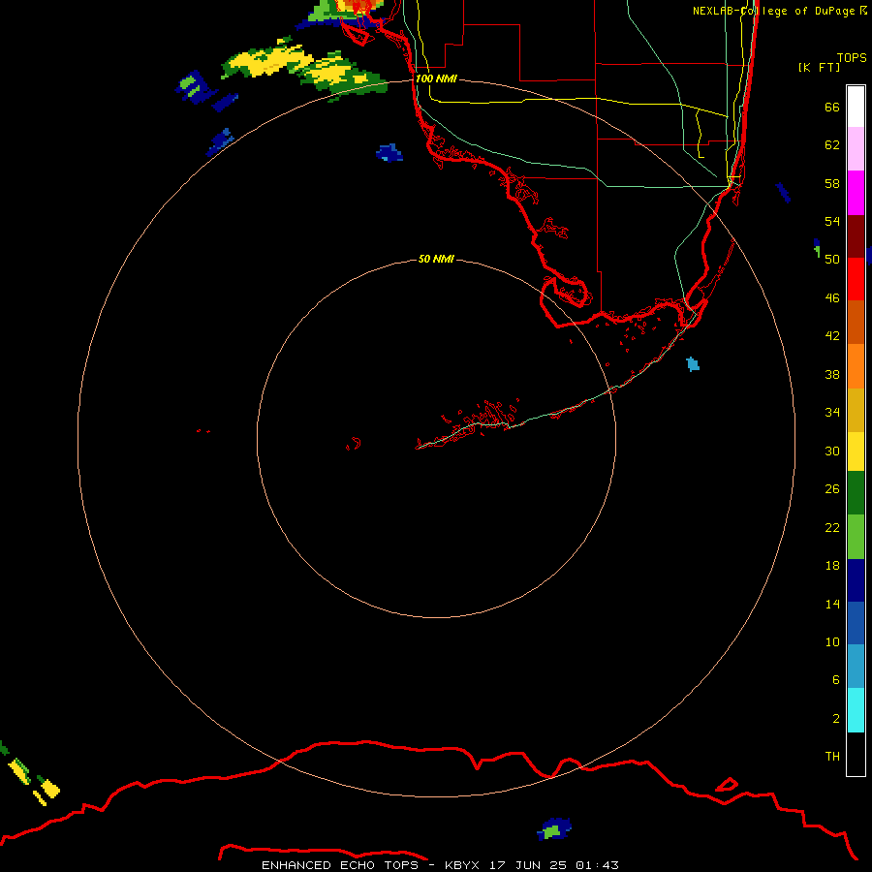This screenshot has width=872, height=872.
Task: Pick the light green legend swatch
Action: pos(856,537)
